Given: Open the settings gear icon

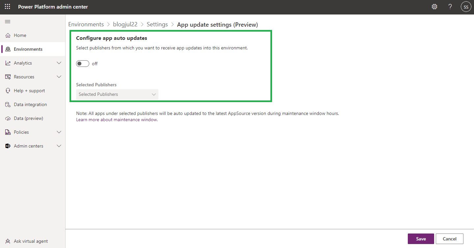Looking at the screenshot, I should click(x=434, y=7).
